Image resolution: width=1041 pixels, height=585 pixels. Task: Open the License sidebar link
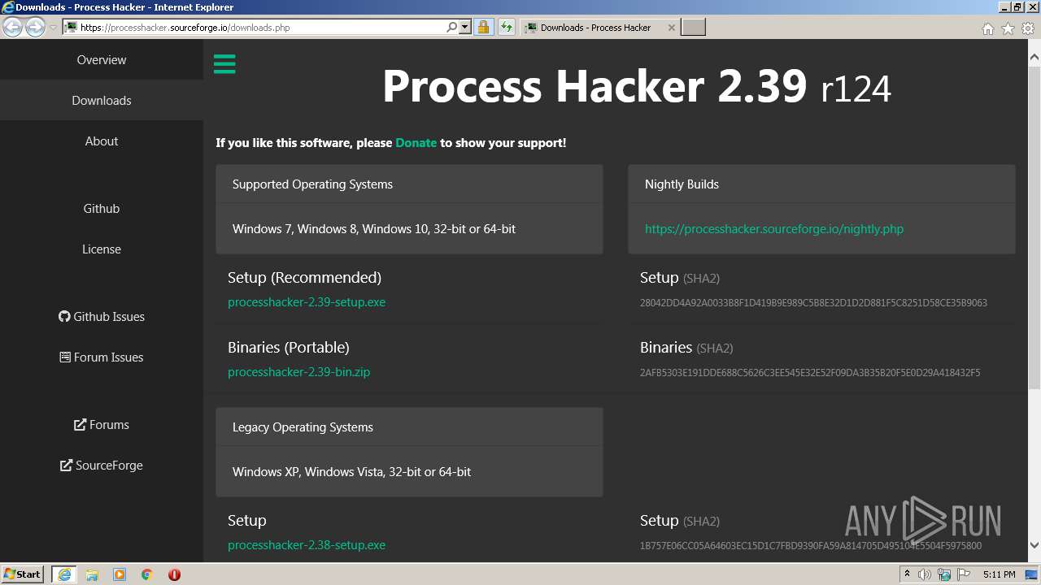tap(102, 249)
